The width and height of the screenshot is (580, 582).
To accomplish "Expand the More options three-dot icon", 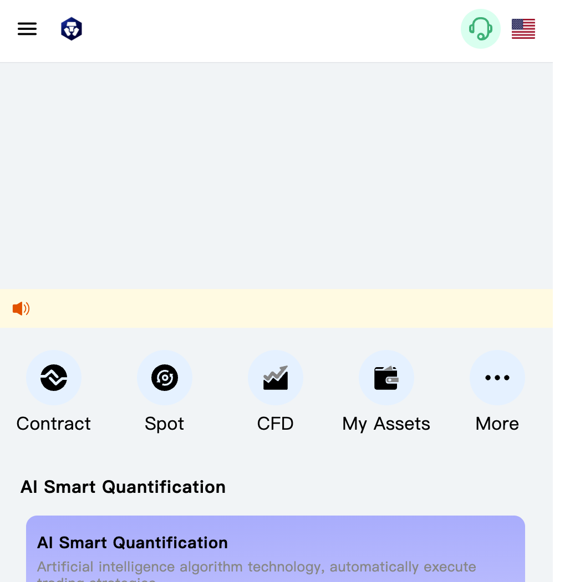I will pos(497,378).
